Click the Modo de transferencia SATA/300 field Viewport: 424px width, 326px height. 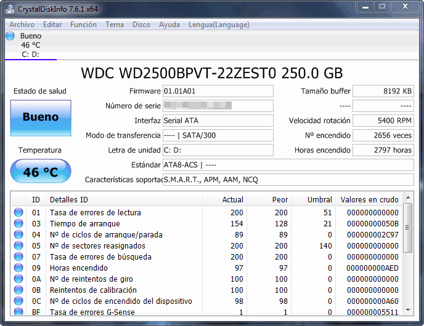218,135
